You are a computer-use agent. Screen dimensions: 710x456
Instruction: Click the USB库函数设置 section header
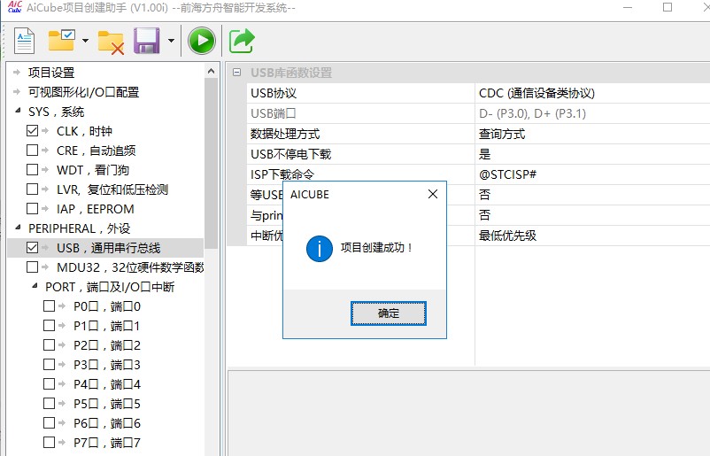point(291,73)
